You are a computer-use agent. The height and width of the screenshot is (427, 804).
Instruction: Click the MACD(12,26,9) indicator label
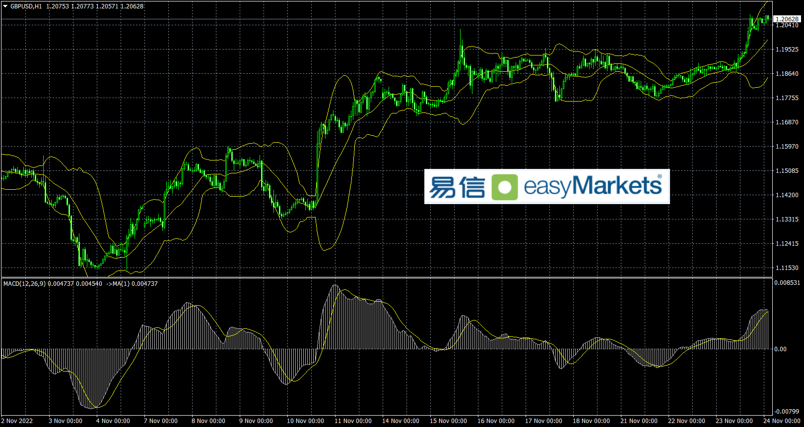(24, 284)
